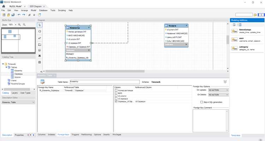This screenshot has width=265, height=141.
Task: Click the Table Name input field
Action: point(105,82)
